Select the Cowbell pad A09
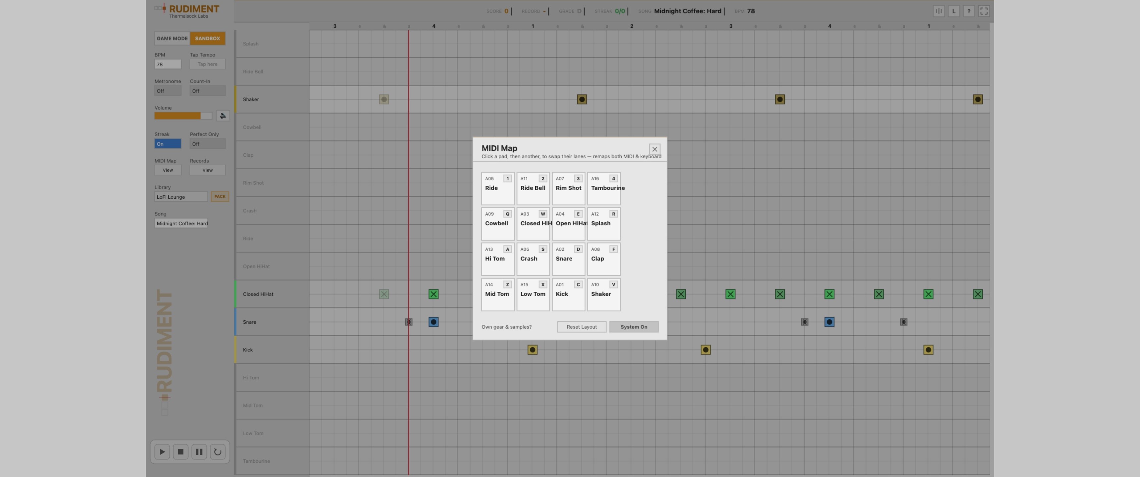This screenshot has height=477, width=1140. pyautogui.click(x=497, y=224)
